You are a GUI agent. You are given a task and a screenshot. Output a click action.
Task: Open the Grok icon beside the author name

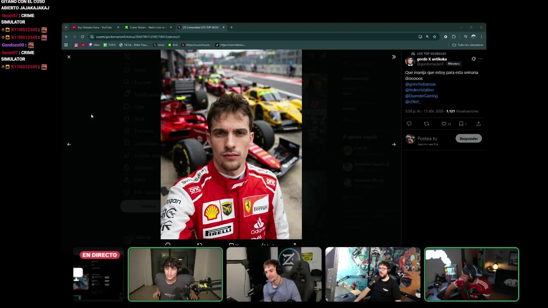tap(474, 59)
